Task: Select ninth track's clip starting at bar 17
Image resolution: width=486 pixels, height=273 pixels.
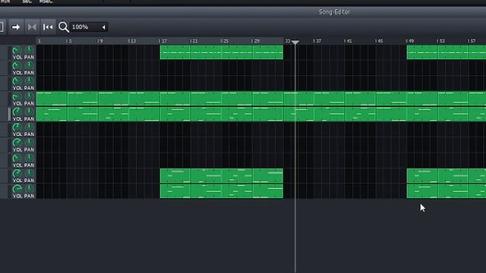Action: click(x=175, y=175)
